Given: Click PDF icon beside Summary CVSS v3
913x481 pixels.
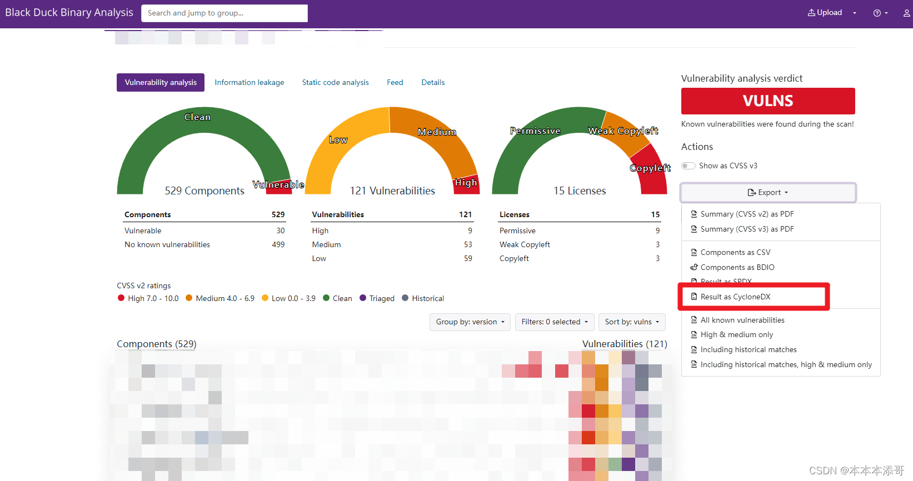Looking at the screenshot, I should click(694, 229).
